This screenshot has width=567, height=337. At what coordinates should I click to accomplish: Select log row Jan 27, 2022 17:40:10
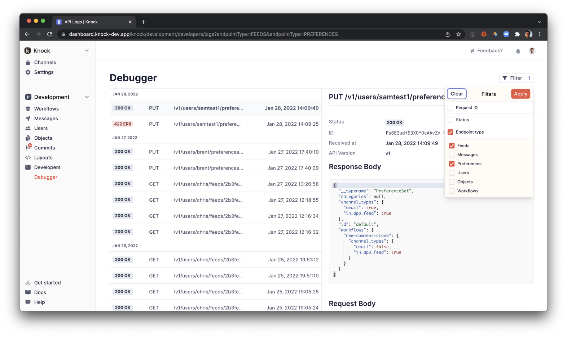tap(216, 152)
